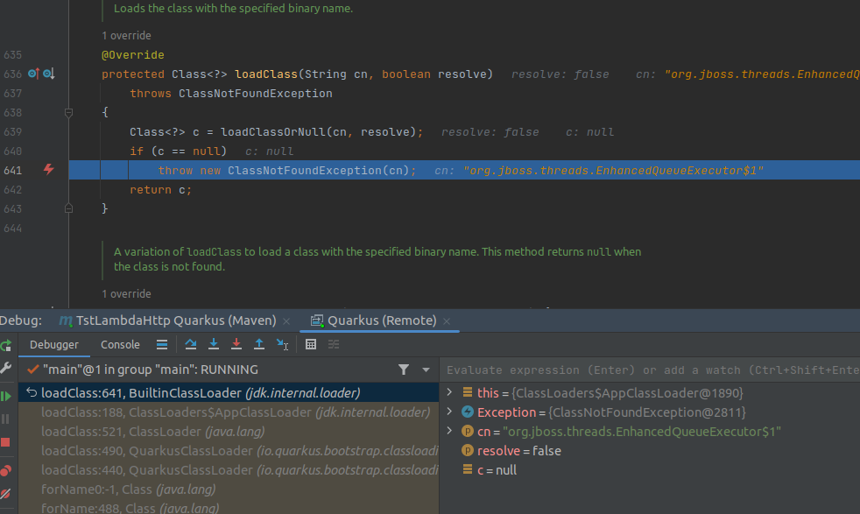Click the resolve parameter 'P' icon
Viewport: 860px width, 514px height.
click(x=468, y=450)
